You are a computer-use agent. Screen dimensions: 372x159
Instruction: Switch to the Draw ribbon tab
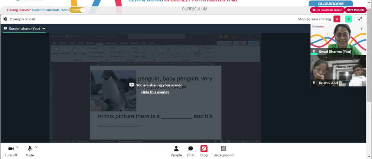pyautogui.click(x=81, y=43)
